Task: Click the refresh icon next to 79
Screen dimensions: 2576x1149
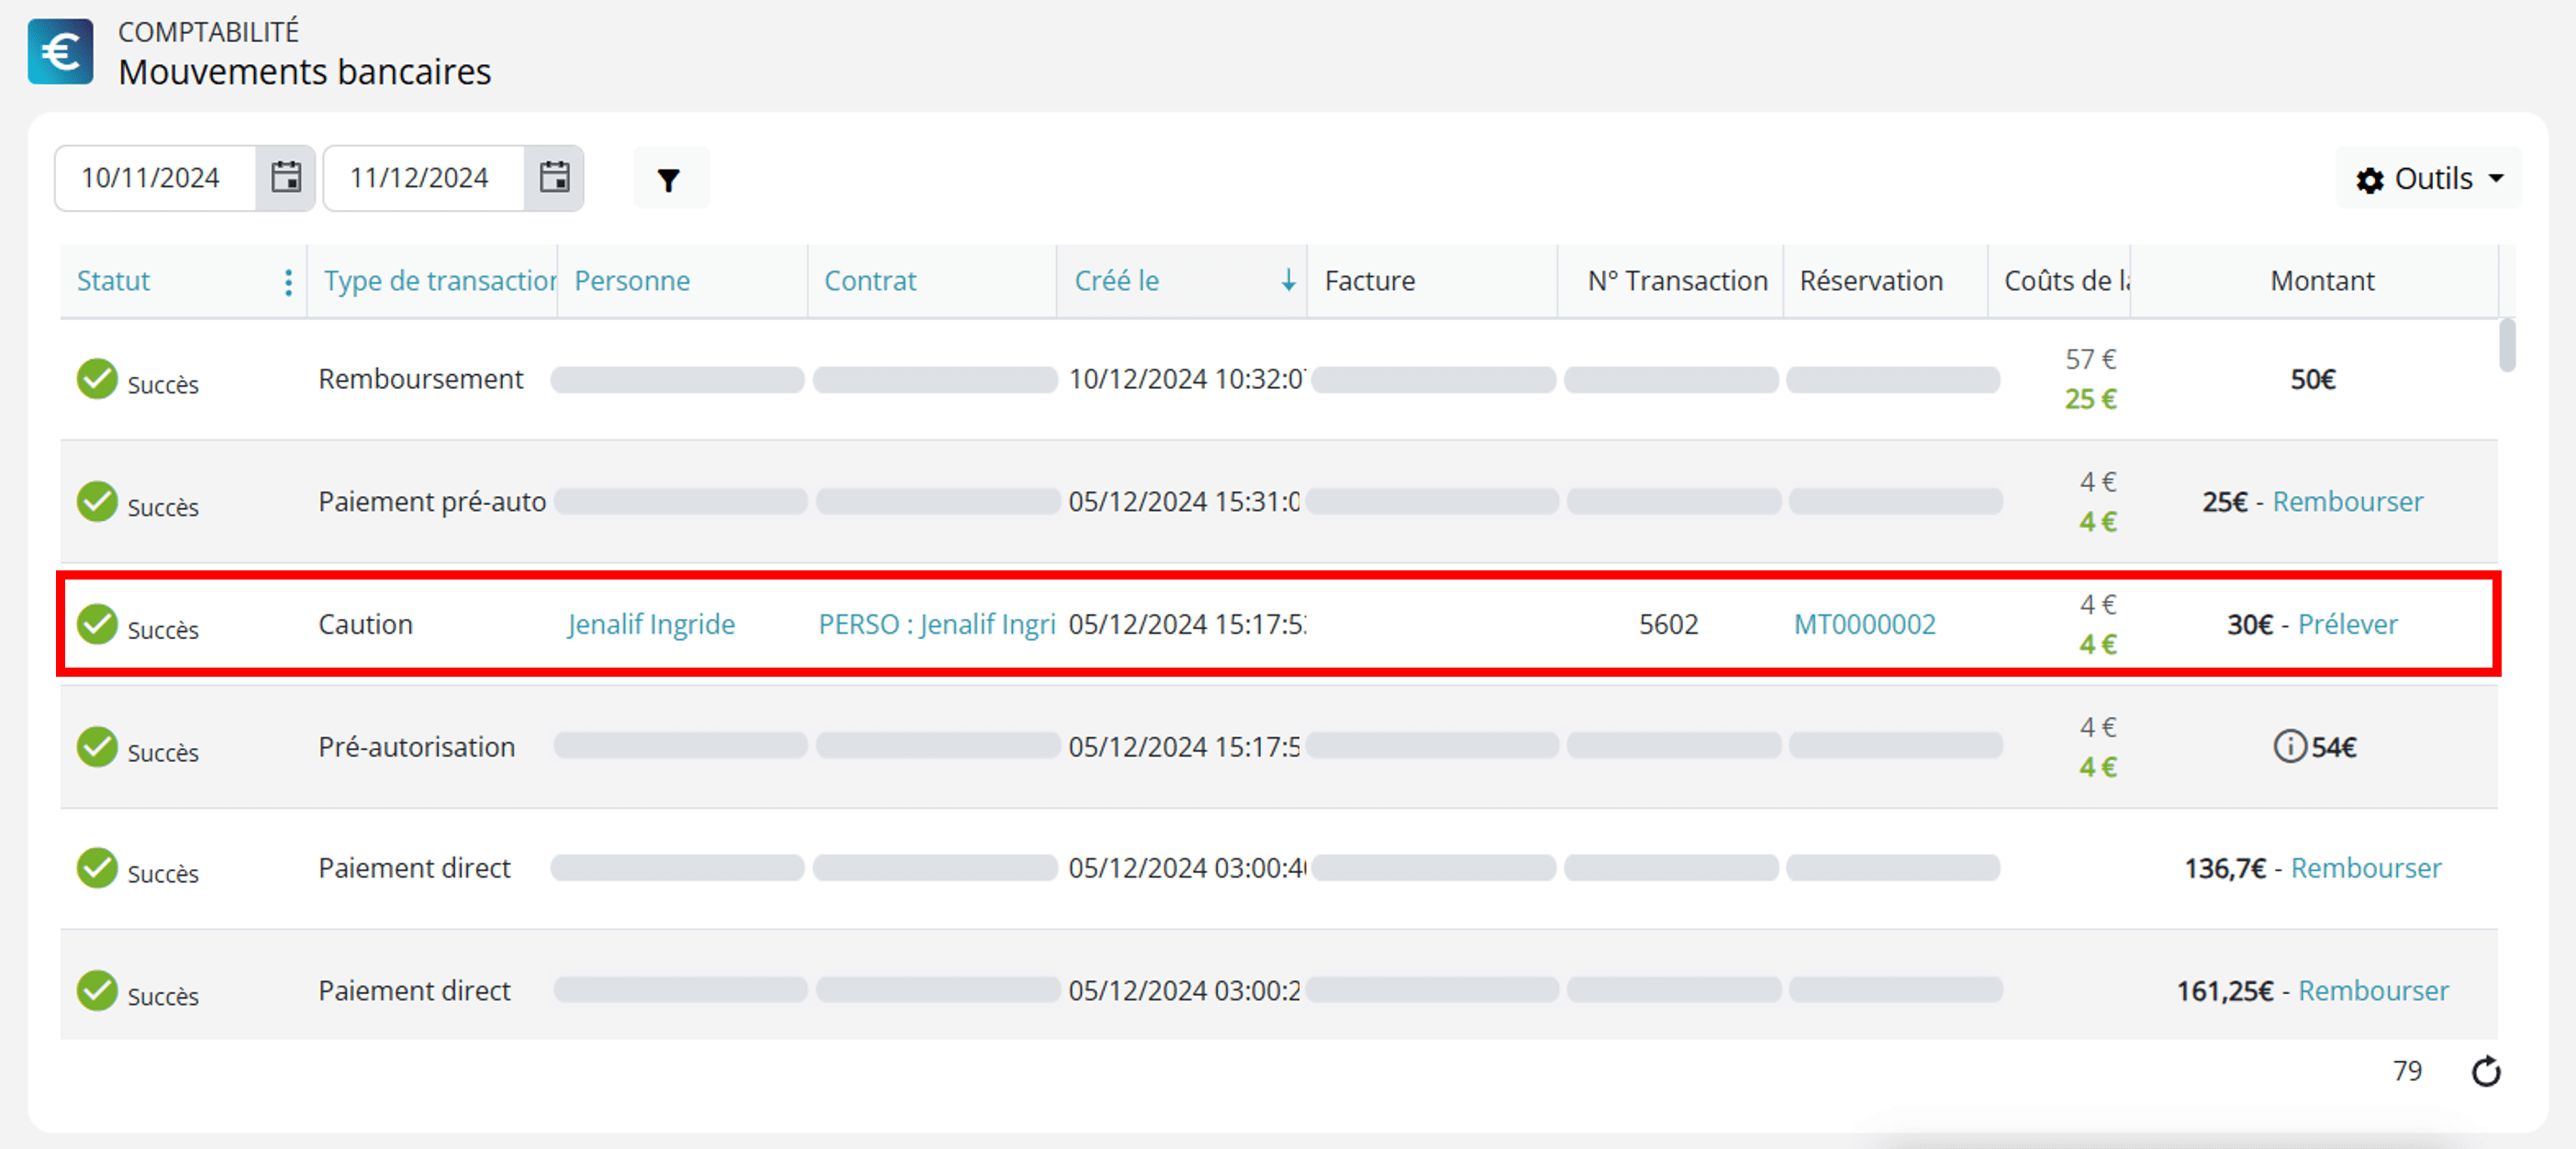Action: coord(2486,1071)
